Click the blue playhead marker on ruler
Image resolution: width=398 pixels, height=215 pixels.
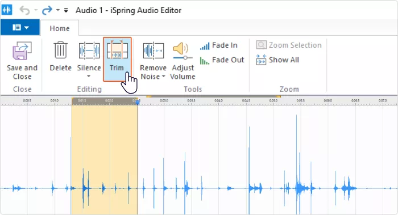point(138,102)
